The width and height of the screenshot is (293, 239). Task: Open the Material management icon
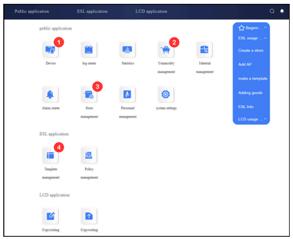[x=204, y=49]
